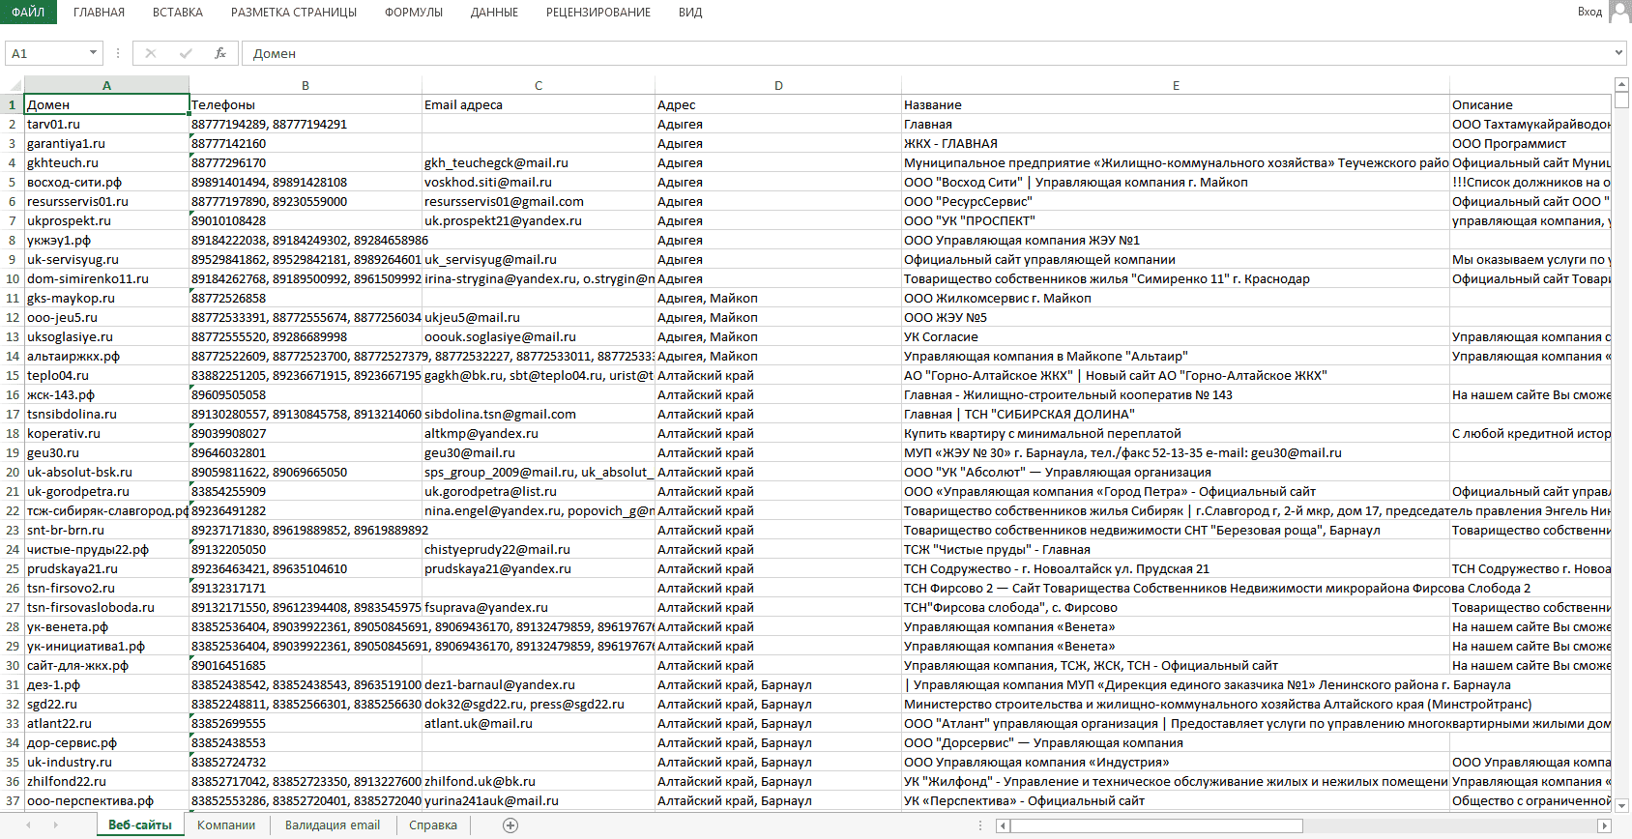1632x839 pixels.
Task: Expand the formula bar
Action: 1618,53
